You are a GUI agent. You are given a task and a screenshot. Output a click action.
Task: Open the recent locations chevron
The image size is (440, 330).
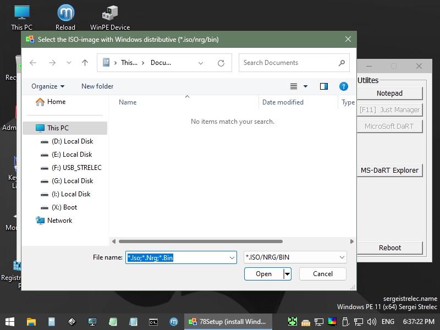[69, 63]
